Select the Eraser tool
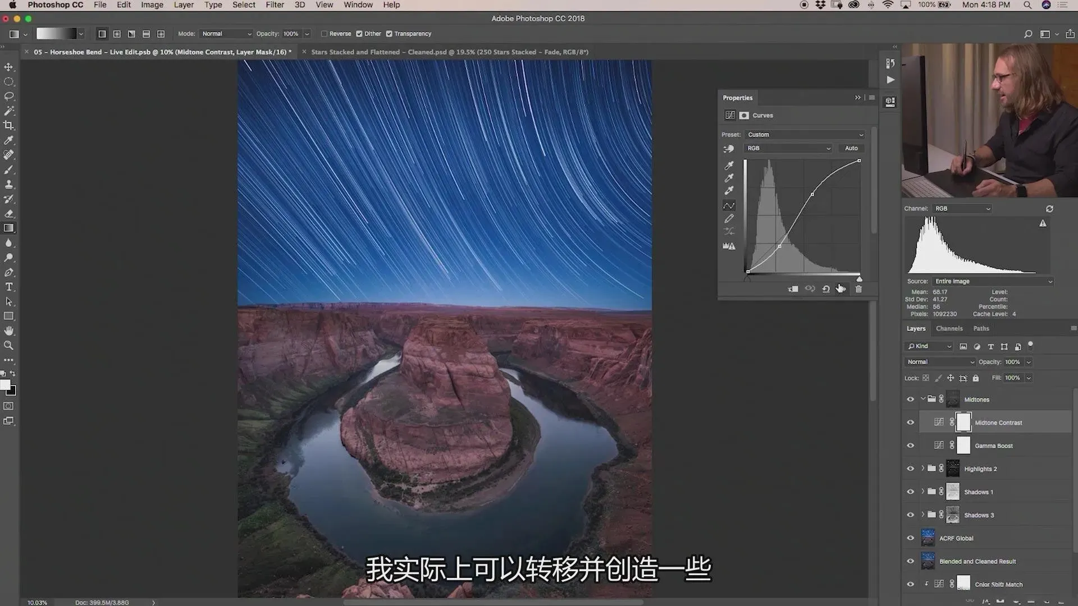Image resolution: width=1078 pixels, height=606 pixels. [x=8, y=214]
